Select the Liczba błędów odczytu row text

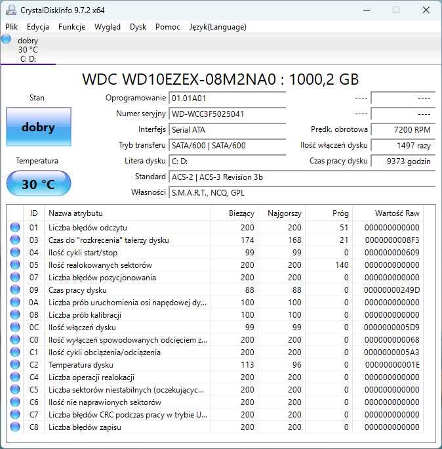tap(88, 228)
